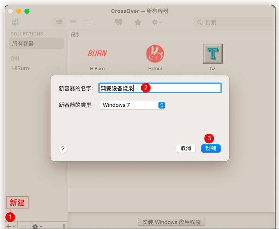Viewport: 279px width, 229px height.
Task: Open the bottom gear actions menu
Action: pyautogui.click(x=37, y=226)
